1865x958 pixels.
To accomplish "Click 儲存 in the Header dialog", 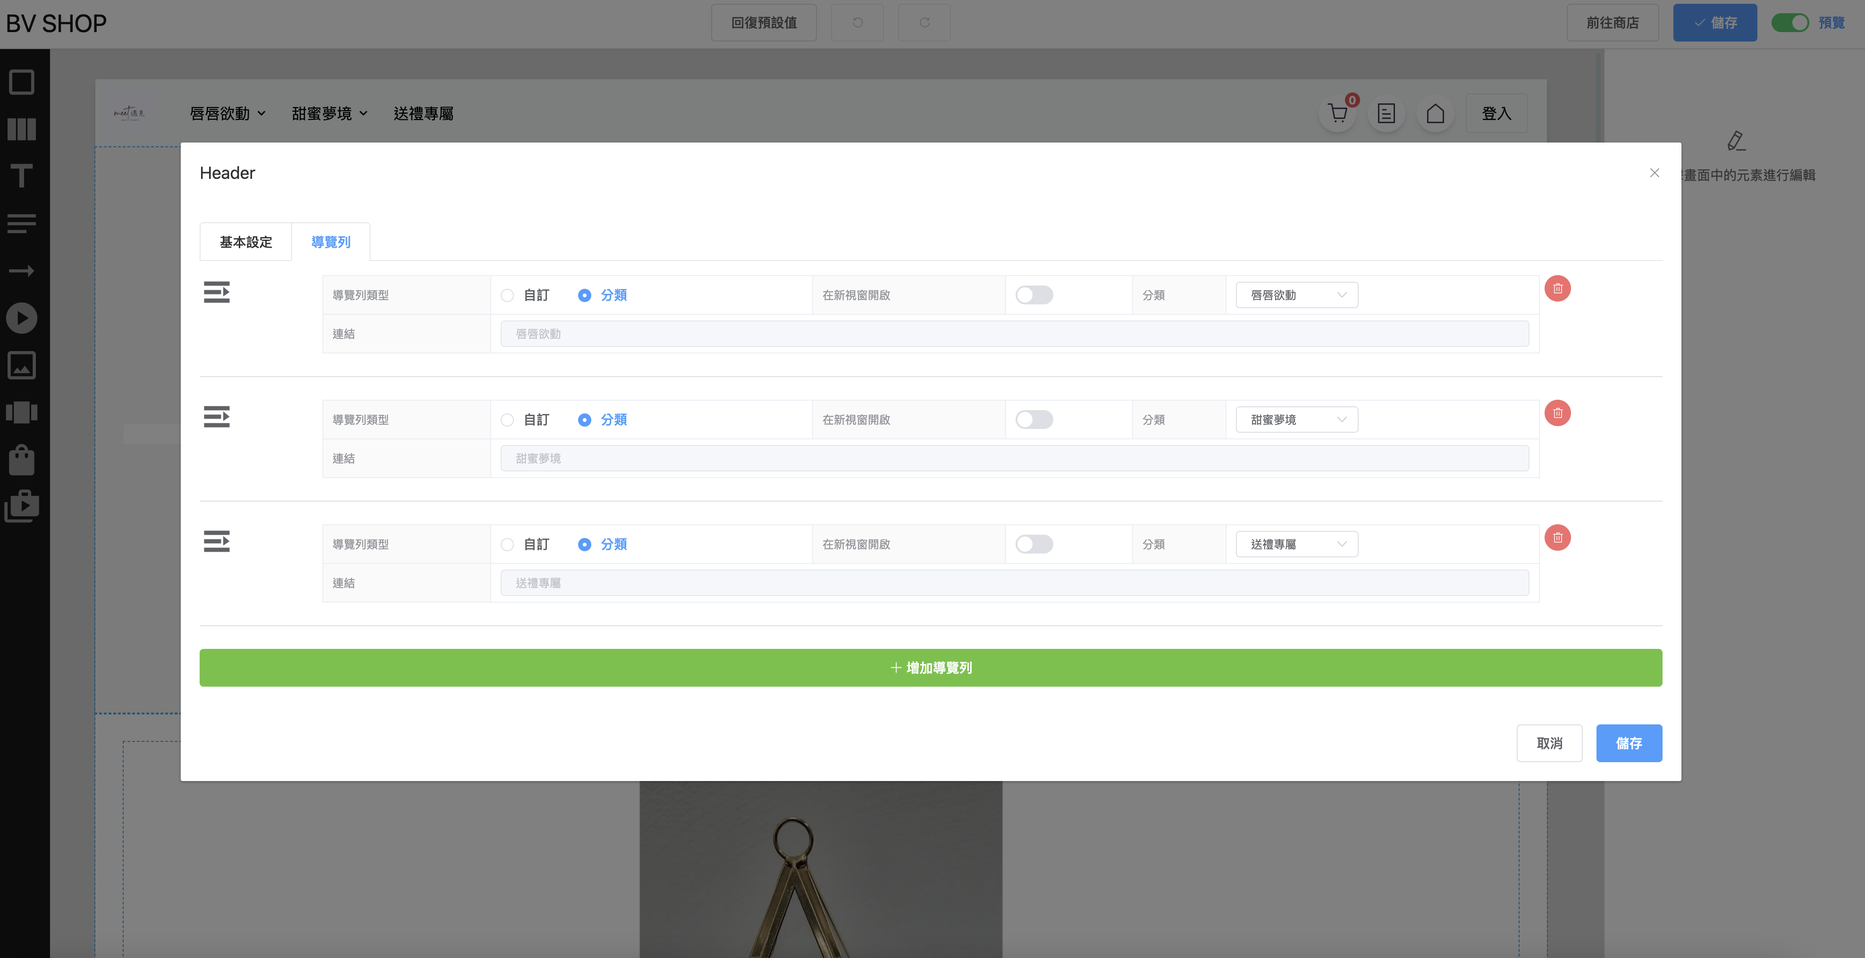I will point(1629,743).
